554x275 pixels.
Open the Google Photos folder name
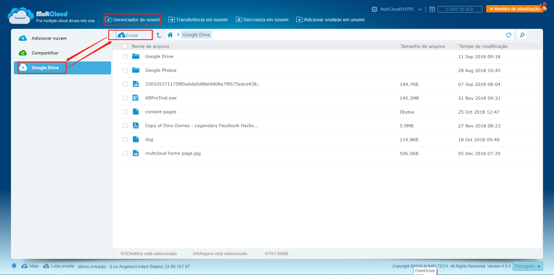(x=161, y=70)
